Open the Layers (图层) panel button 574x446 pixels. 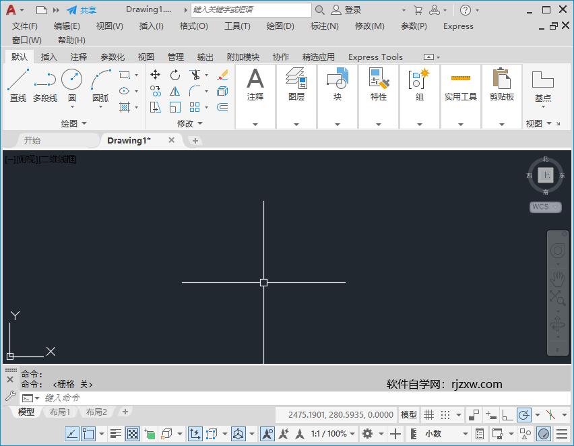click(296, 96)
